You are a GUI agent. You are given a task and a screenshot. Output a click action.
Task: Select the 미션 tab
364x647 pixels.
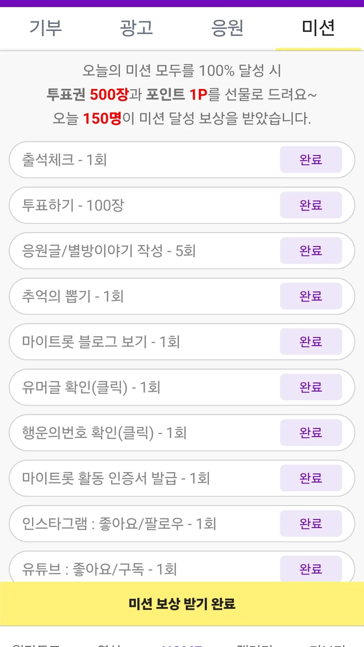[x=318, y=28]
